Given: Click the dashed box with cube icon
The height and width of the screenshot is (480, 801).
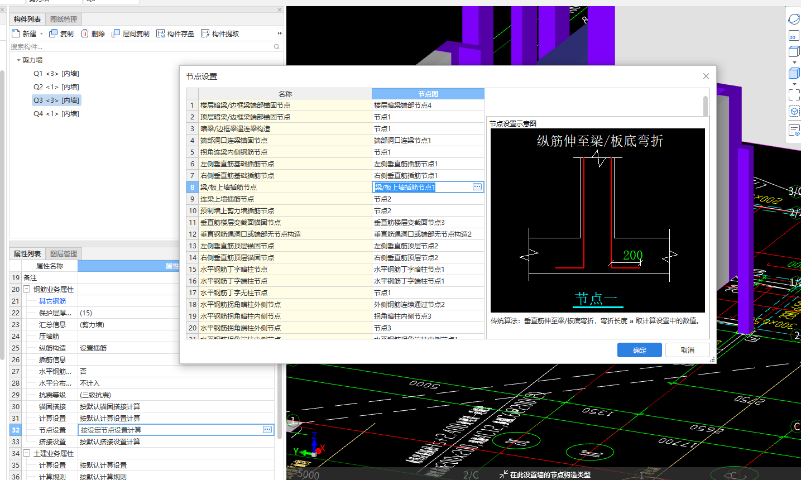Looking at the screenshot, I should [x=794, y=111].
